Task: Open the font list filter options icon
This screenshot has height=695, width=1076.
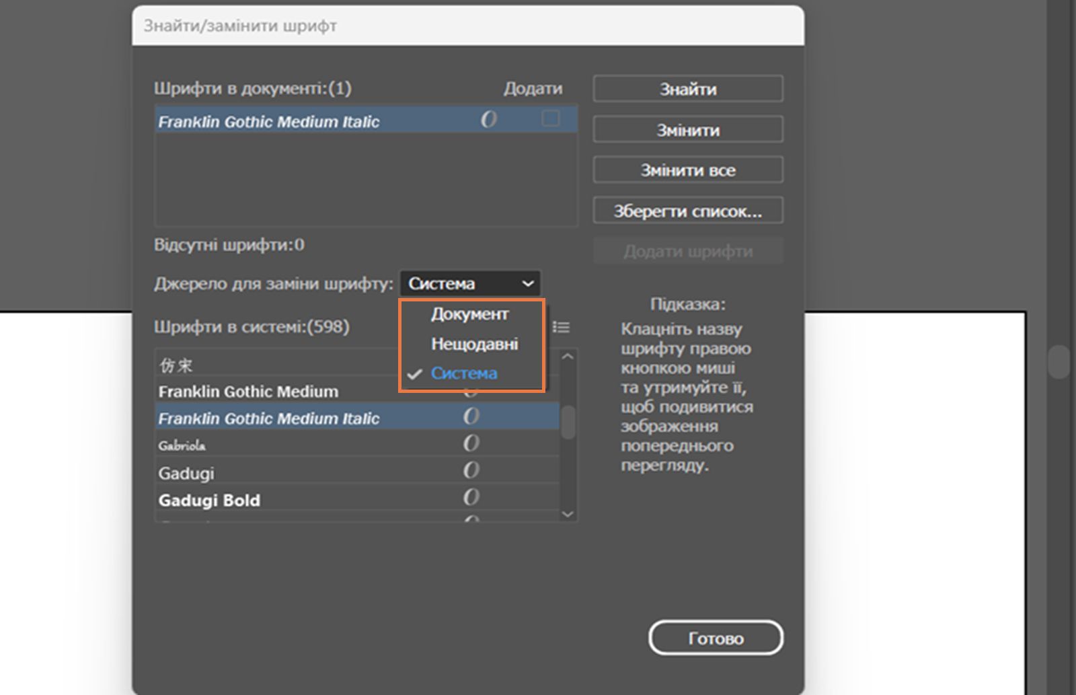Action: 562,327
